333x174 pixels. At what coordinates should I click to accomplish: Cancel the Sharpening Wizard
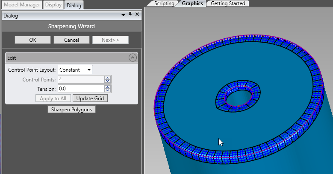point(71,40)
